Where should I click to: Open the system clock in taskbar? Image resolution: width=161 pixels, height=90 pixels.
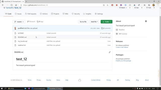[x=153, y=88]
